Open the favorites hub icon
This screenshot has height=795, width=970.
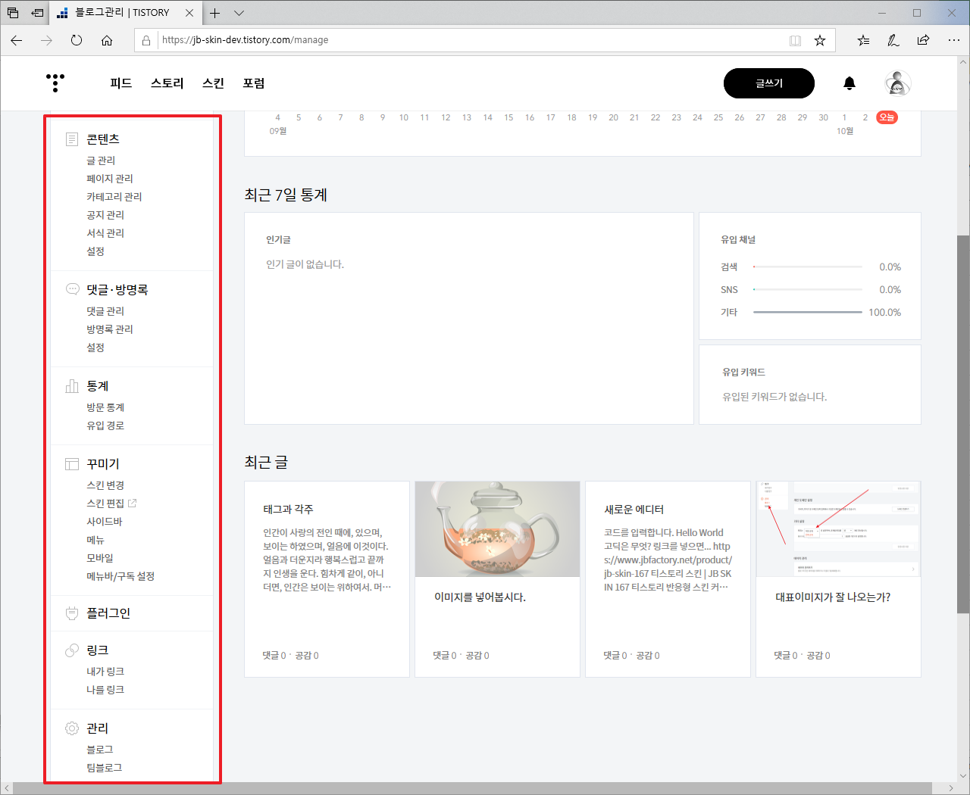click(x=863, y=40)
